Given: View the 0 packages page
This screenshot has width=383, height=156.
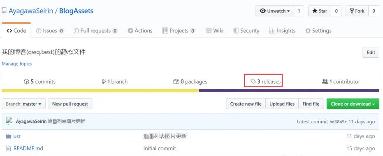Looking at the screenshot, I should 190,81.
